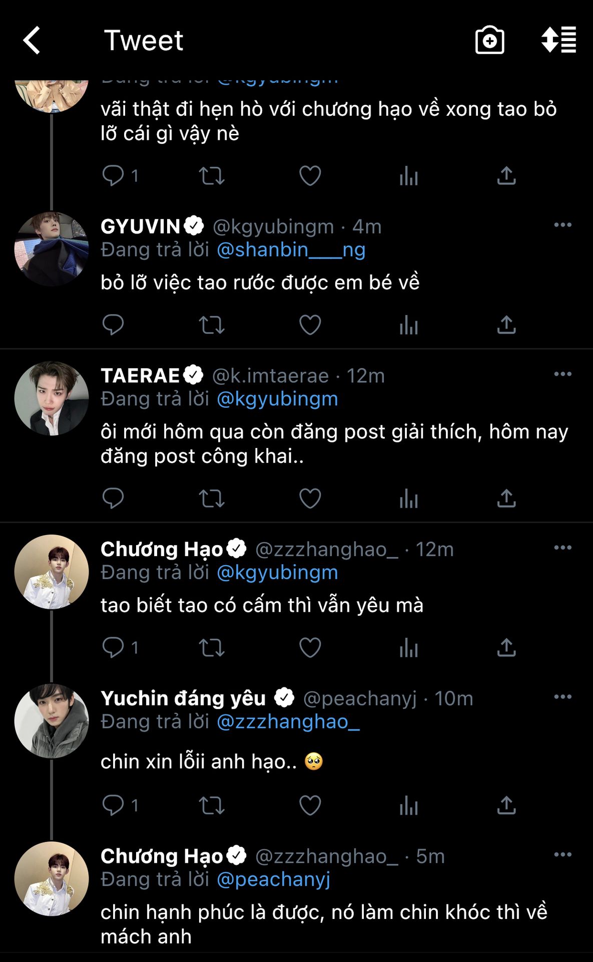Screen dimensions: 593x962
Task: Like Yuchin's apology reply
Action: [x=310, y=806]
